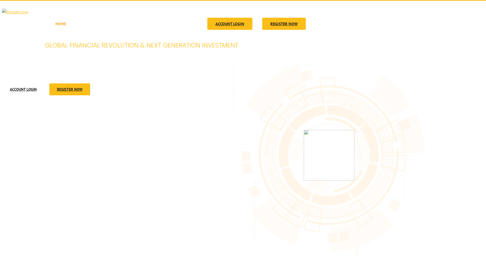
Task: Open the Bittraders.live logo link
Action: [15, 12]
